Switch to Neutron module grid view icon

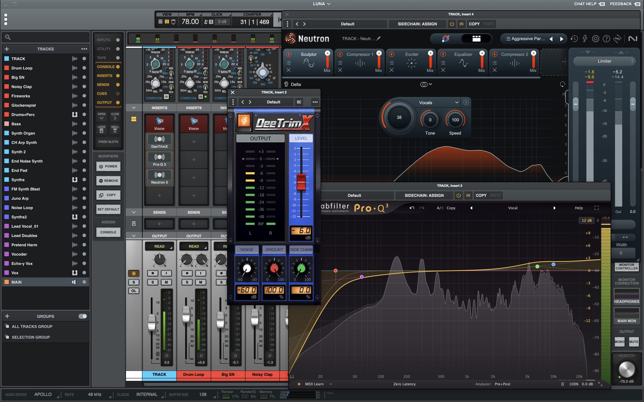pyautogui.click(x=476, y=39)
